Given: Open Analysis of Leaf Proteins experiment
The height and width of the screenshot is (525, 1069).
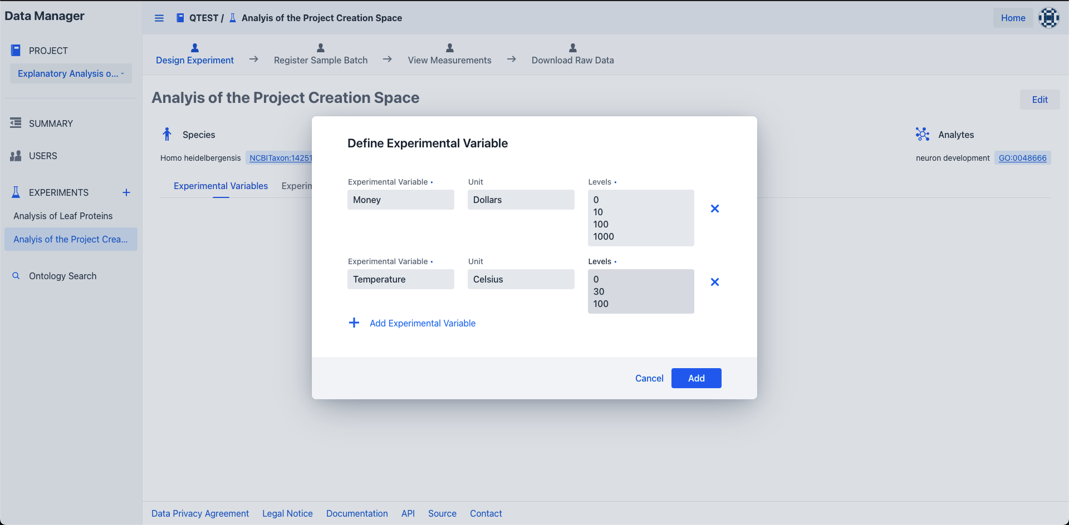Looking at the screenshot, I should pyautogui.click(x=63, y=216).
